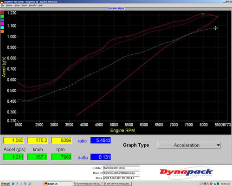The width and height of the screenshot is (232, 186).
Task: Open the Setup menu
Action: (17, 5)
